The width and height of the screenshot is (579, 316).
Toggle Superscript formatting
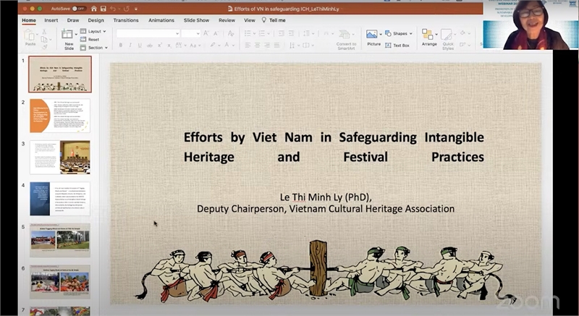click(x=159, y=46)
